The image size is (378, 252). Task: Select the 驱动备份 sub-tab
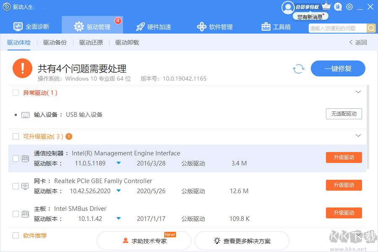point(55,43)
